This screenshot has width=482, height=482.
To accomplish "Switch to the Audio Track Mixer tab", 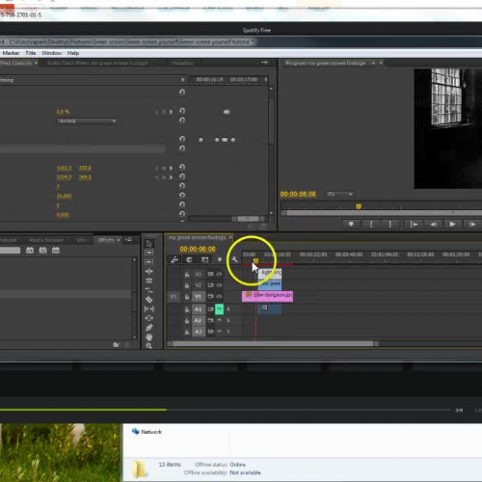I will (97, 63).
